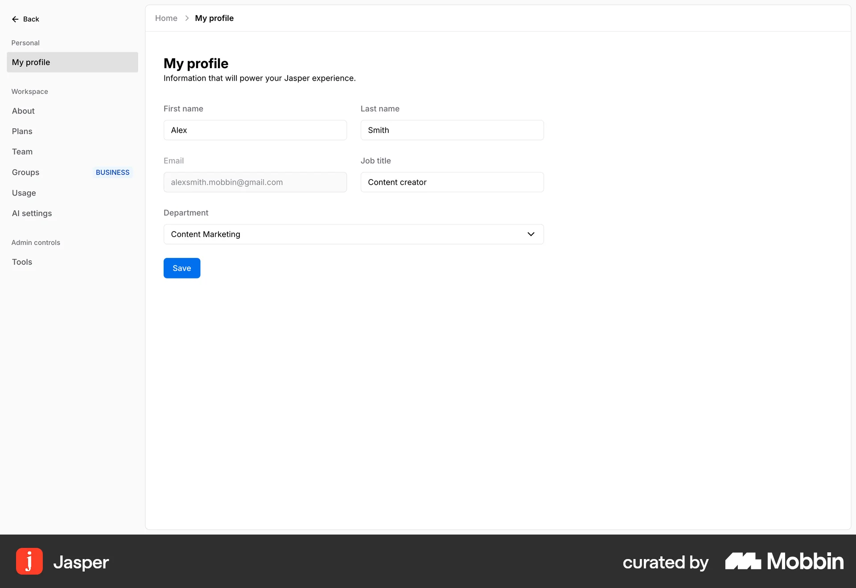
Task: Click the breadcrumb chevron separator
Action: pyautogui.click(x=187, y=18)
